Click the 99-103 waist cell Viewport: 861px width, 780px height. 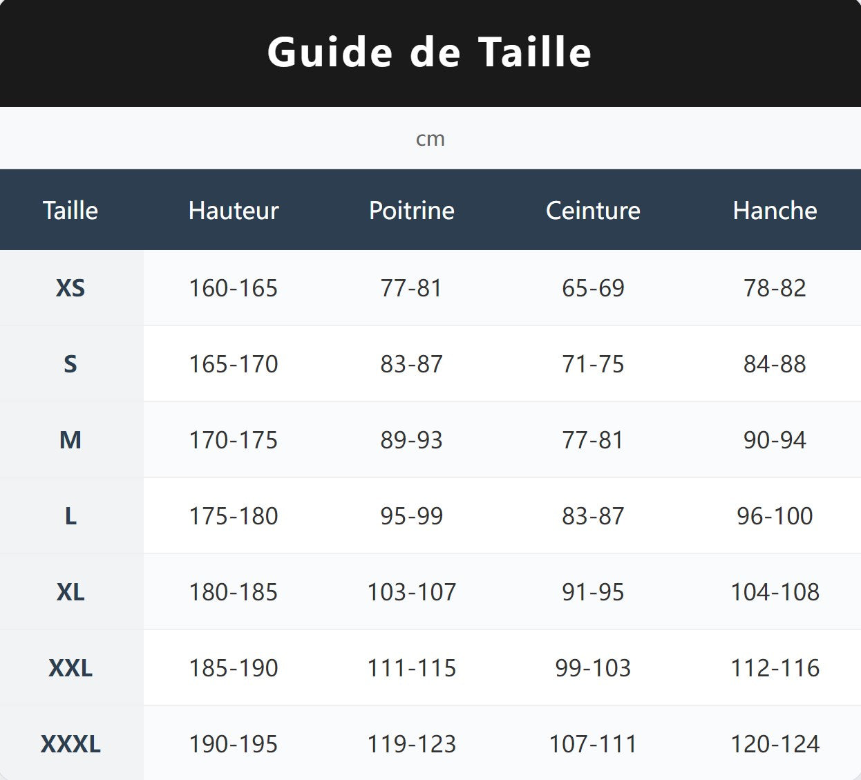click(593, 668)
